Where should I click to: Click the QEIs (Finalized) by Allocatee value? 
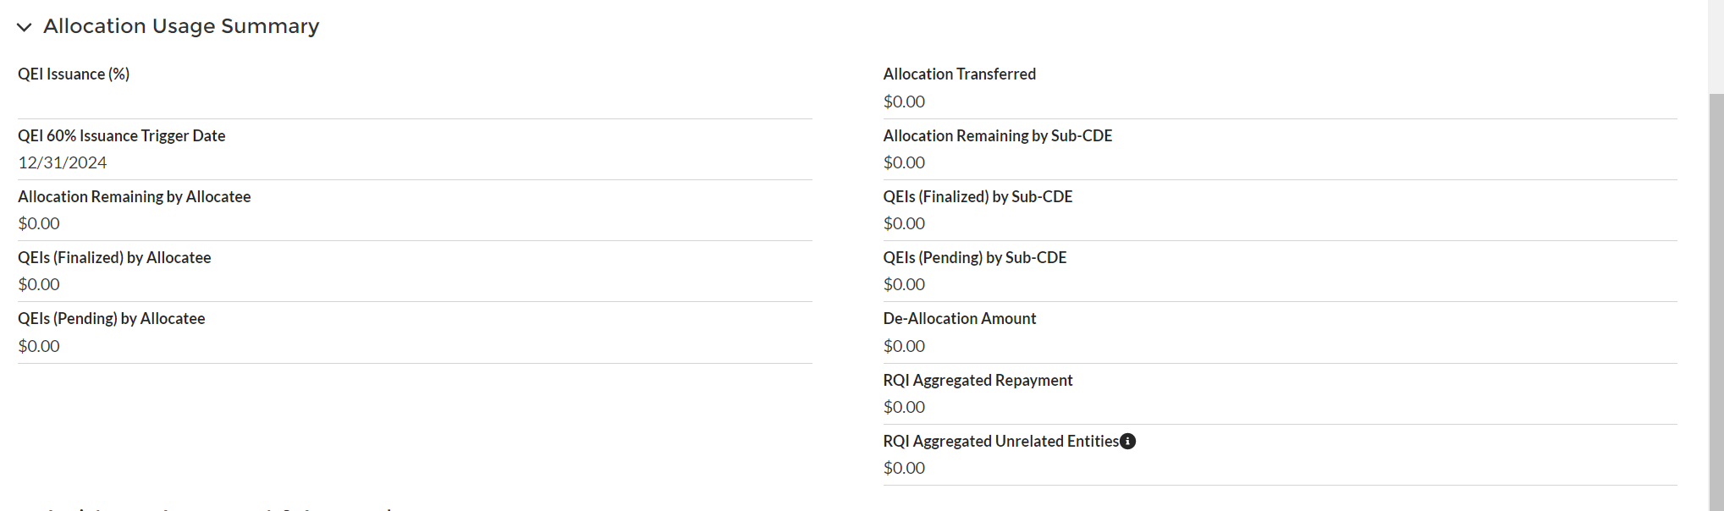coord(39,284)
